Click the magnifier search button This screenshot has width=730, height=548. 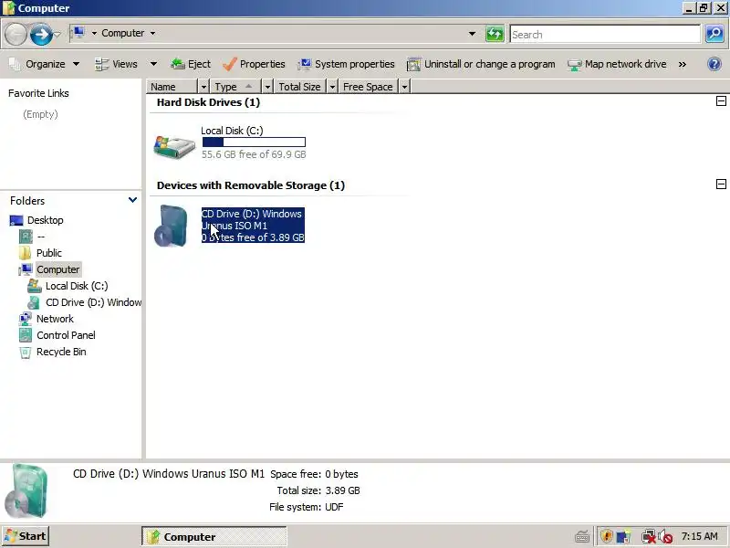[714, 34]
